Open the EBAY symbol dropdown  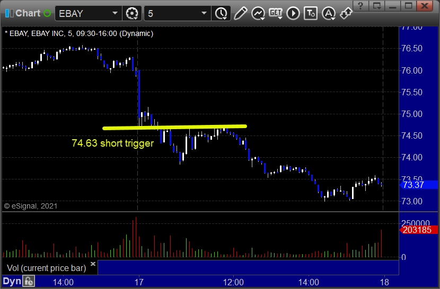coord(115,13)
